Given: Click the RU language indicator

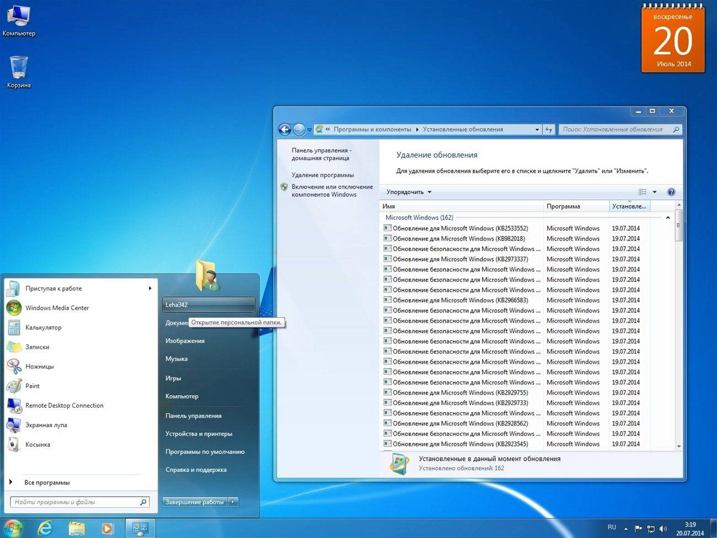Looking at the screenshot, I should pyautogui.click(x=612, y=528).
